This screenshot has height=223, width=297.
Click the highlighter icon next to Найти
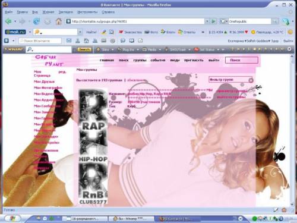pos(103,32)
